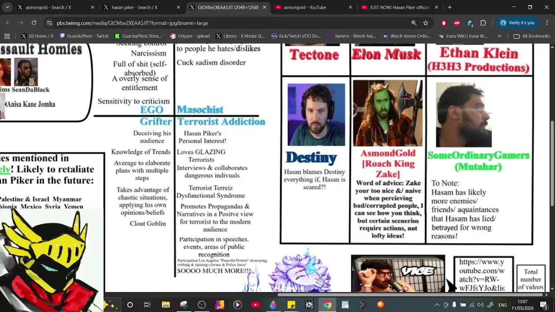Click the Cortana search circle on taskbar
The height and width of the screenshot is (312, 555).
click(x=130, y=305)
